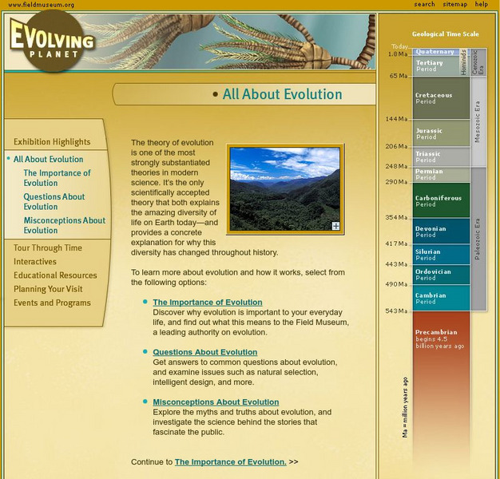Open the sitemap link

coord(454,5)
